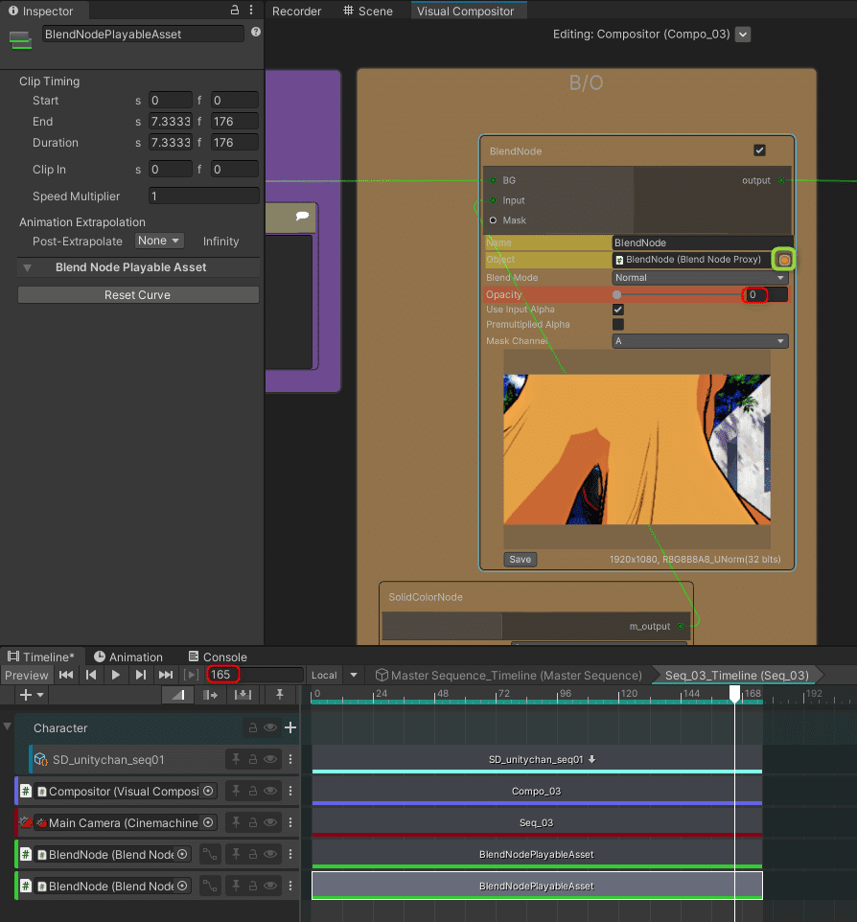Click Opacity value field
Image resolution: width=857 pixels, height=922 pixels.
pyautogui.click(x=767, y=294)
